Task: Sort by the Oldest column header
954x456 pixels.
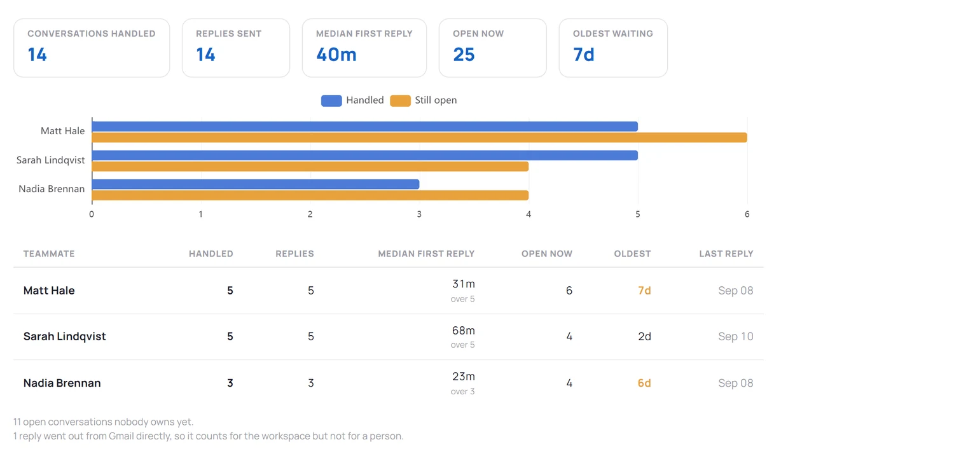Action: [632, 254]
